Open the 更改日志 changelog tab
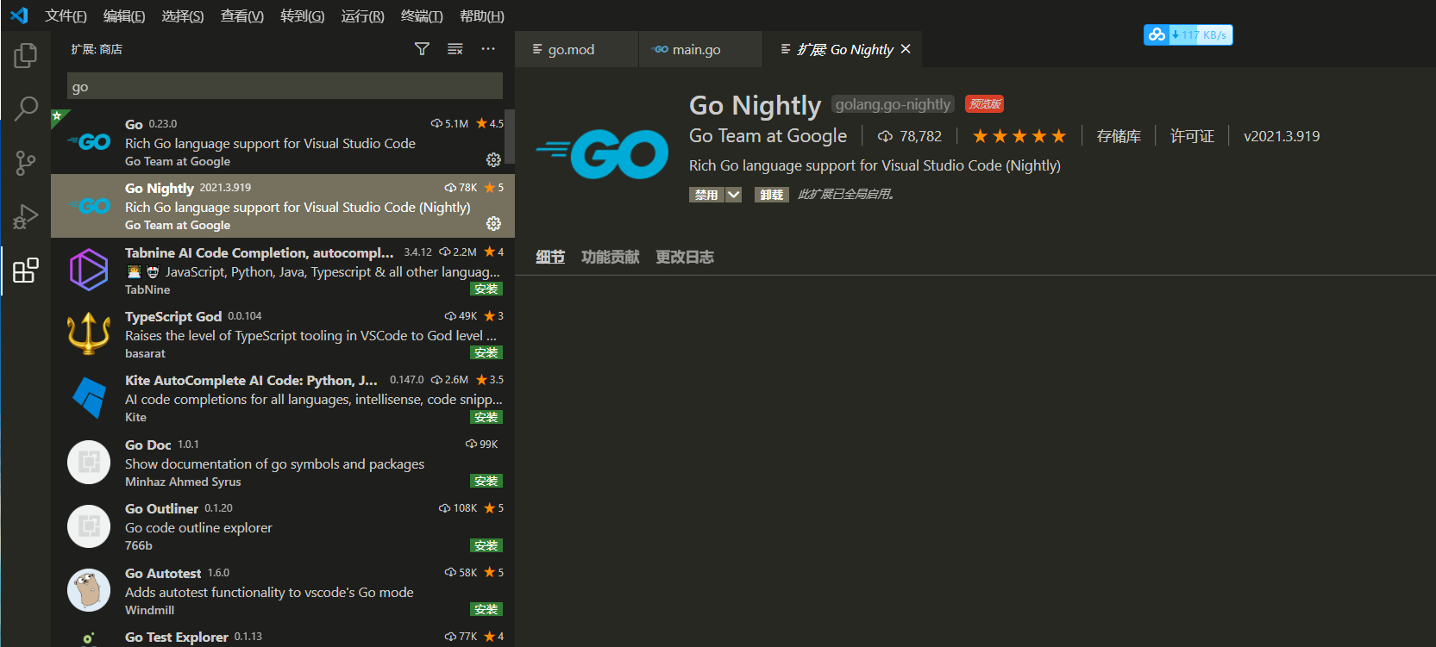1436x647 pixels. point(685,257)
